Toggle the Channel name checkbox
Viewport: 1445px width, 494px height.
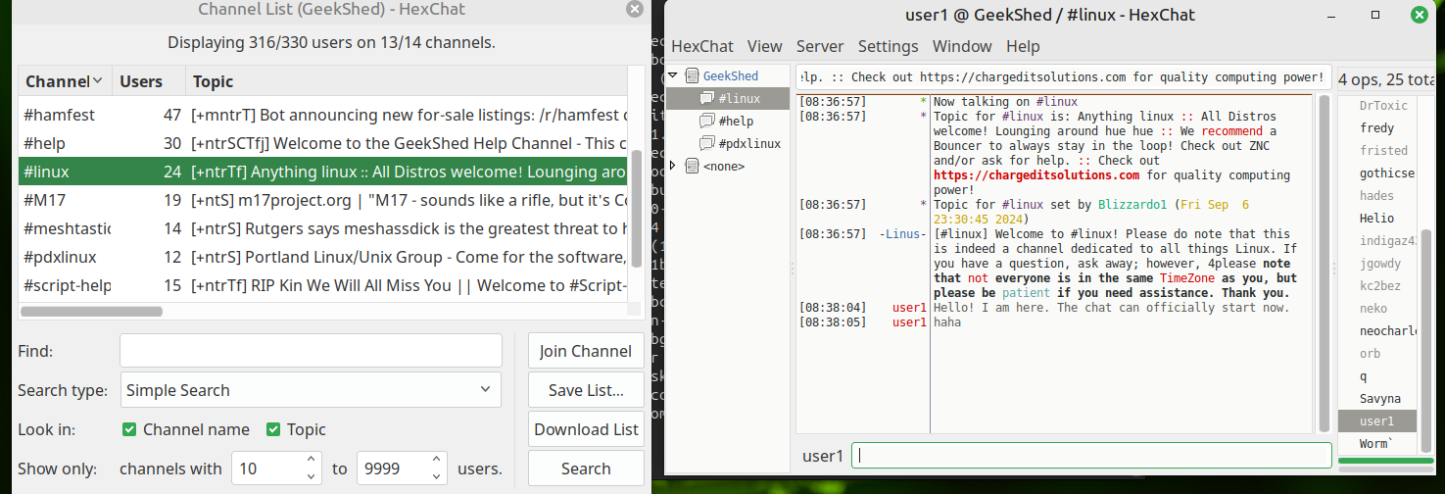point(129,429)
